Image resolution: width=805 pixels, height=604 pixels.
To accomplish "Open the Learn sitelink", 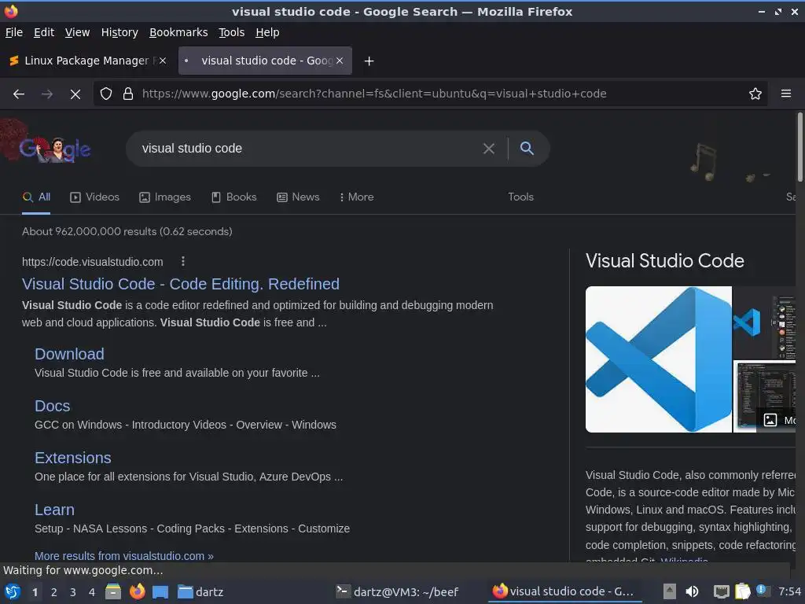I will pos(54,510).
